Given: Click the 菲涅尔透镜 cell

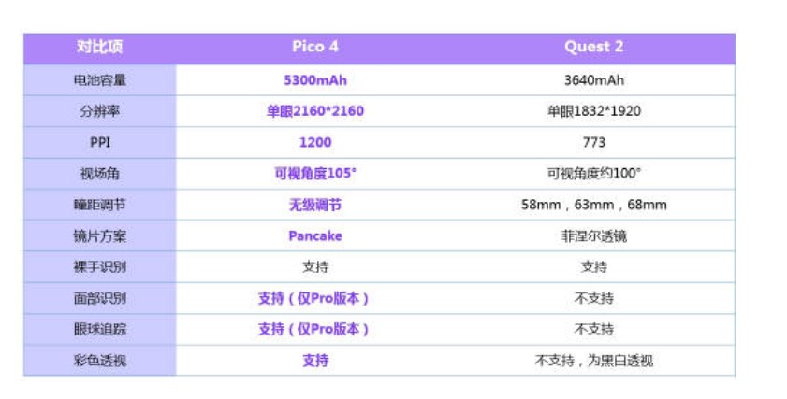Looking at the screenshot, I should pyautogui.click(x=594, y=236).
